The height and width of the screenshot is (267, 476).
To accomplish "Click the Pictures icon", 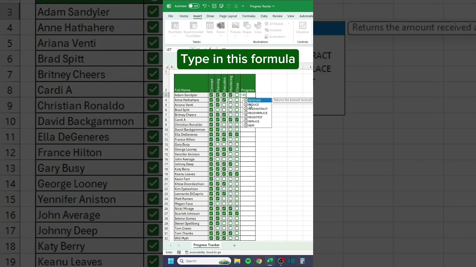I will click(235, 26).
